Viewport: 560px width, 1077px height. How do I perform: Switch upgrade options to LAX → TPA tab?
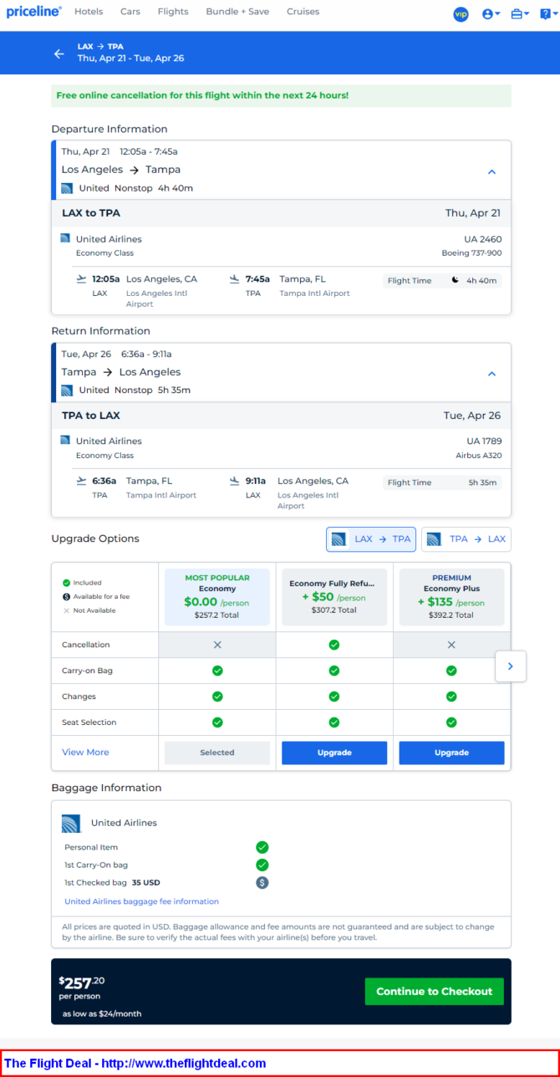371,539
